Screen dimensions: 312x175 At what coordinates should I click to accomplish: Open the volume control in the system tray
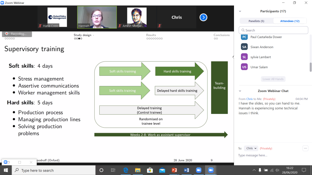278,170
